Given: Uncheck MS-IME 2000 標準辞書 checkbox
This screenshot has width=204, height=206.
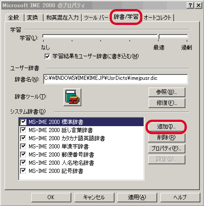Looking at the screenshot, I should click(x=23, y=122).
